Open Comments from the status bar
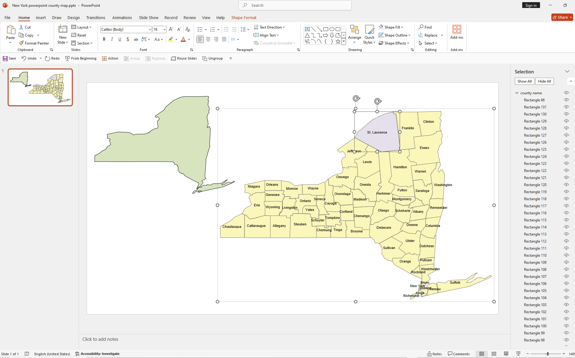This screenshot has height=358, width=575. (459, 354)
